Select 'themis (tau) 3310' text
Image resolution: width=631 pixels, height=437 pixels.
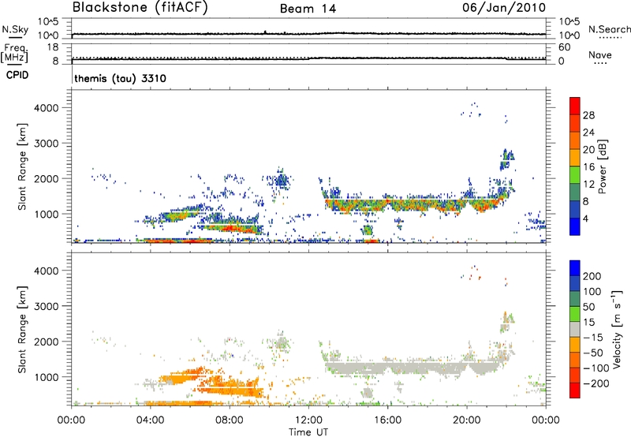121,78
